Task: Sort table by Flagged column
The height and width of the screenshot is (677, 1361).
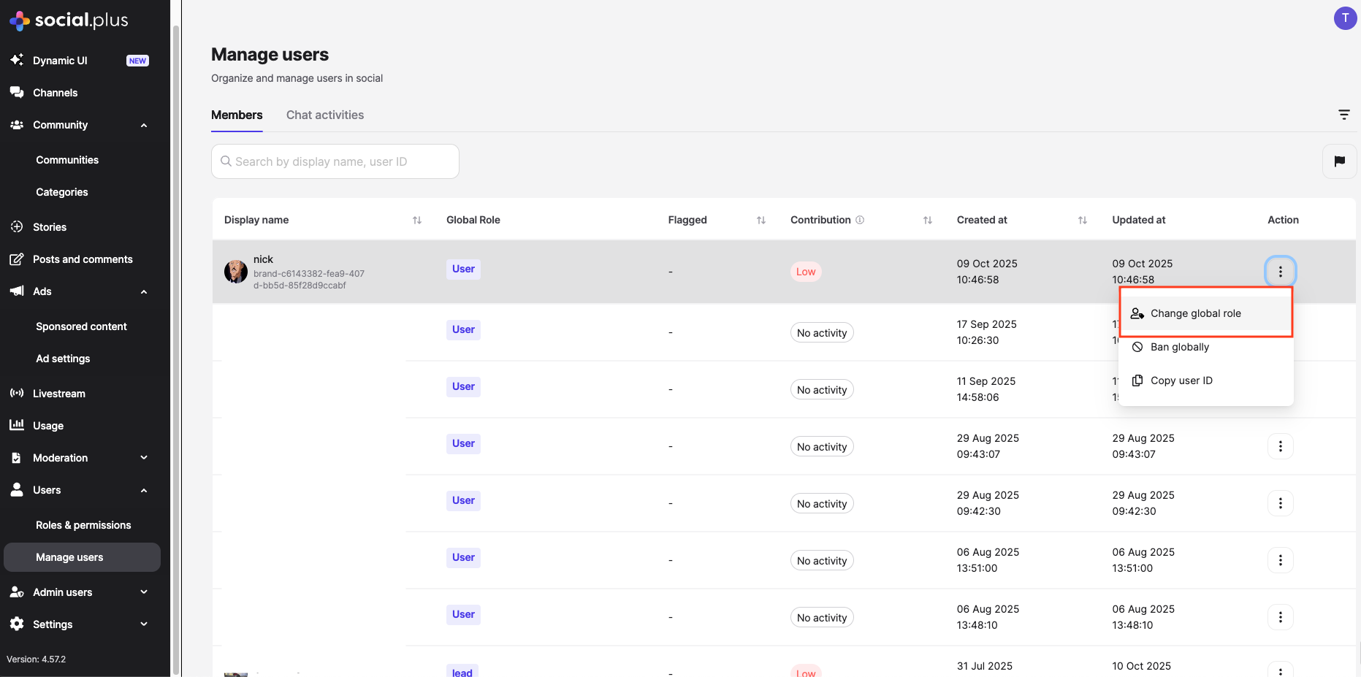Action: (761, 220)
